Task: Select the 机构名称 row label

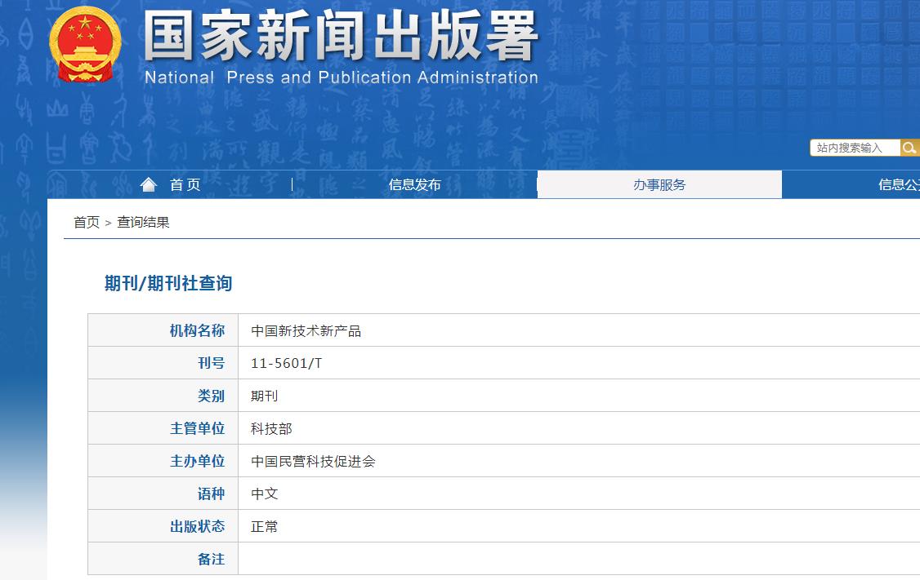Action: click(198, 330)
